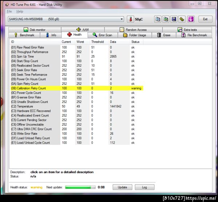Select the Offline Uncorrectable row
This screenshot has width=218, height=202.
click(77, 124)
